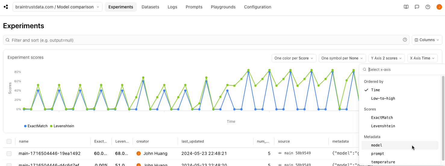Open the Y Axis 2 scores dropdown
The image size is (445, 166).
386,58
